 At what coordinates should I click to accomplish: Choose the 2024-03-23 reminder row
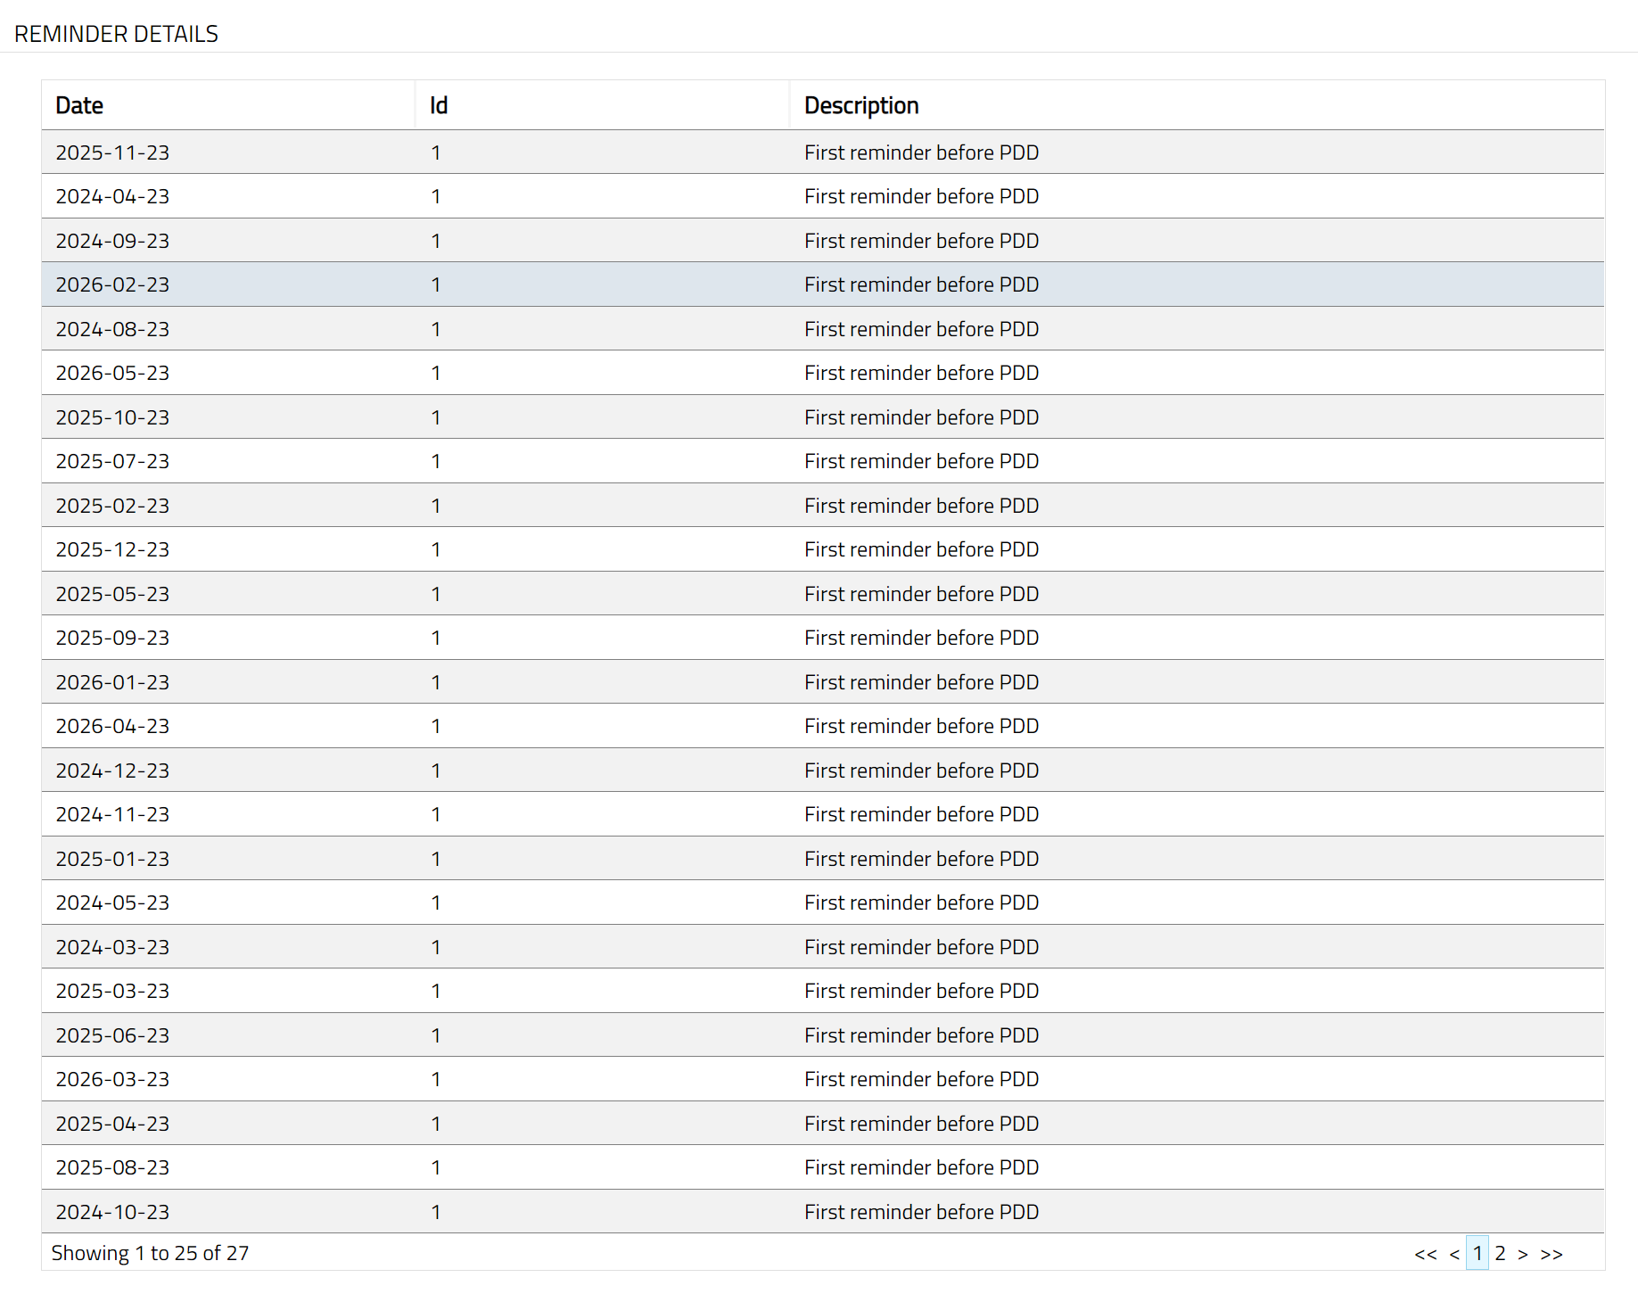click(112, 947)
